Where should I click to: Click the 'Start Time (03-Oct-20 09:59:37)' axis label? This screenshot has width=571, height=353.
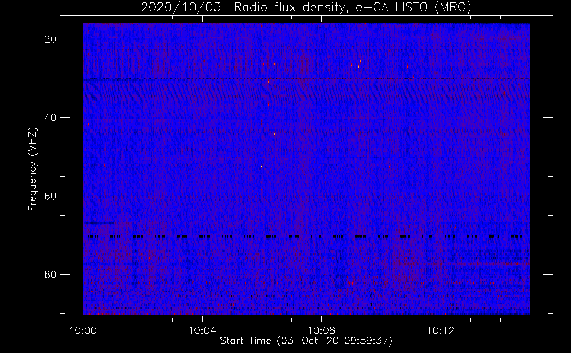[306, 341]
